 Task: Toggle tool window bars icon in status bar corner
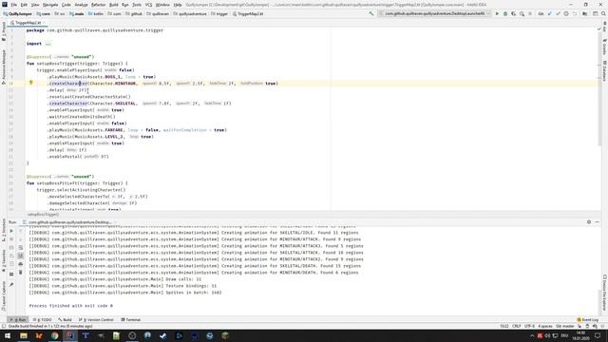pos(4,326)
